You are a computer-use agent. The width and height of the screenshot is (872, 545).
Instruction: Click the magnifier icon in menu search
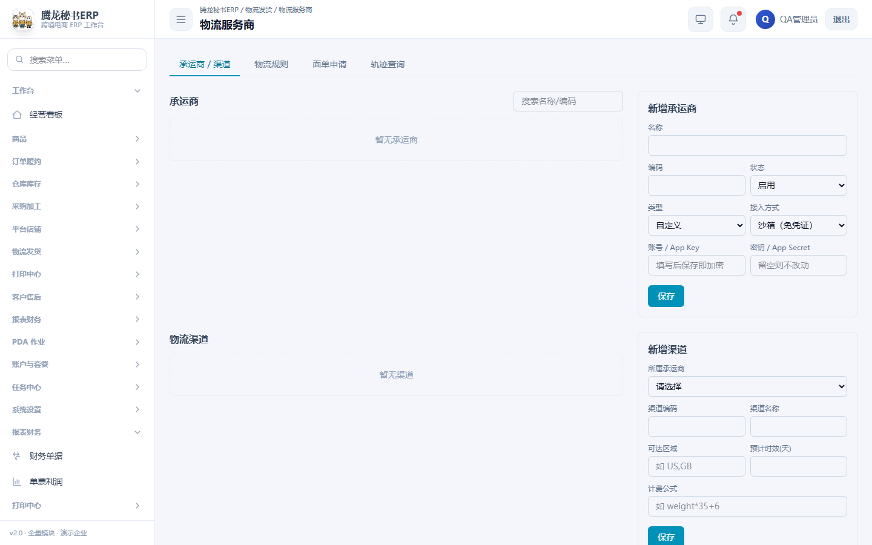(x=19, y=59)
